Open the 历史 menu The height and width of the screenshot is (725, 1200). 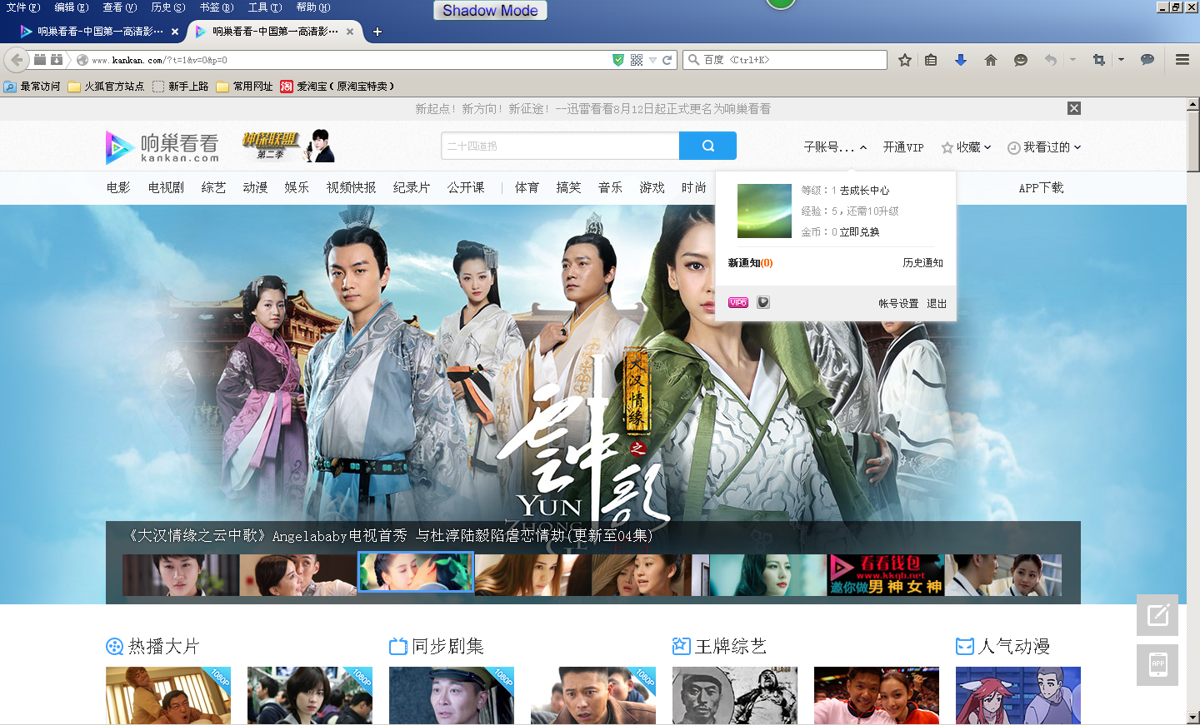pyautogui.click(x=168, y=7)
